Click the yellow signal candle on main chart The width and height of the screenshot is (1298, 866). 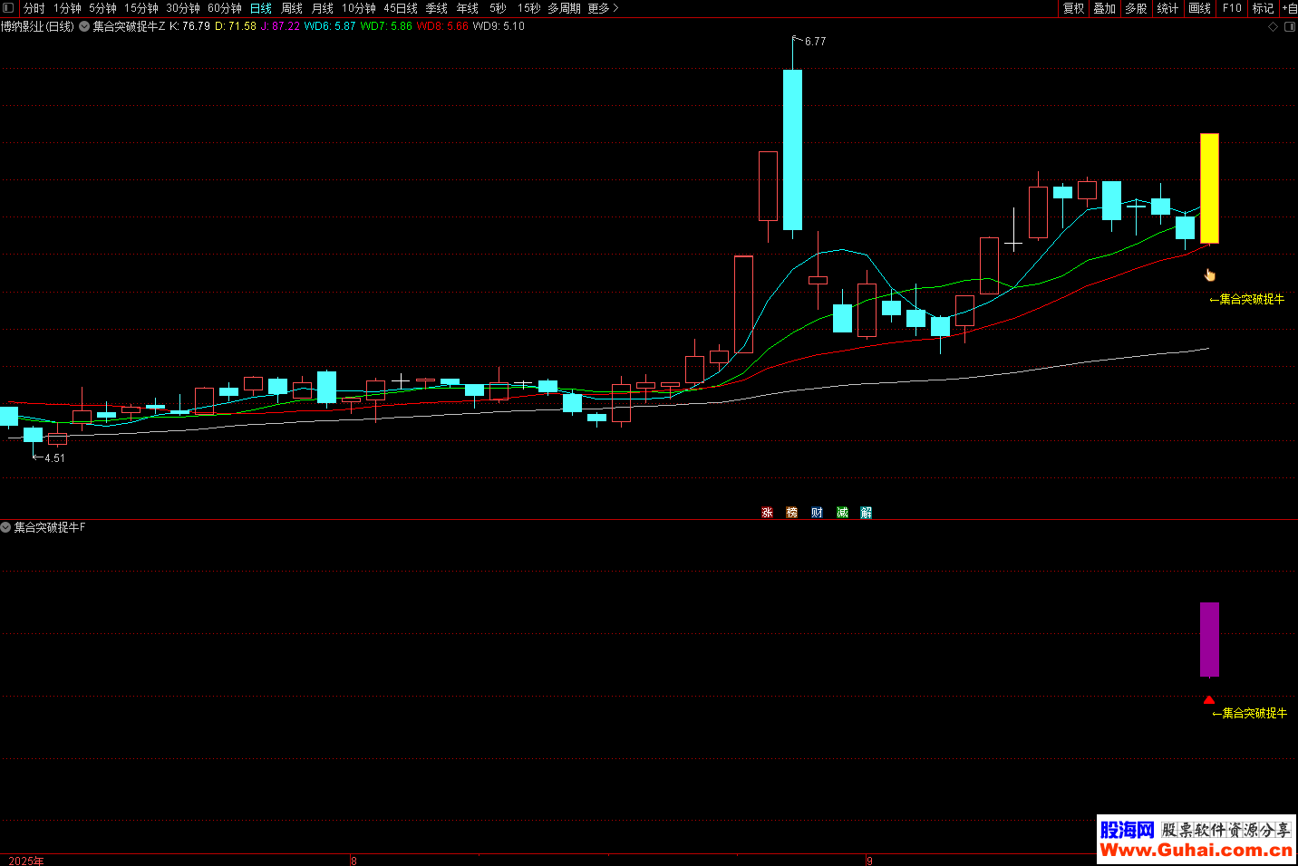click(x=1209, y=188)
